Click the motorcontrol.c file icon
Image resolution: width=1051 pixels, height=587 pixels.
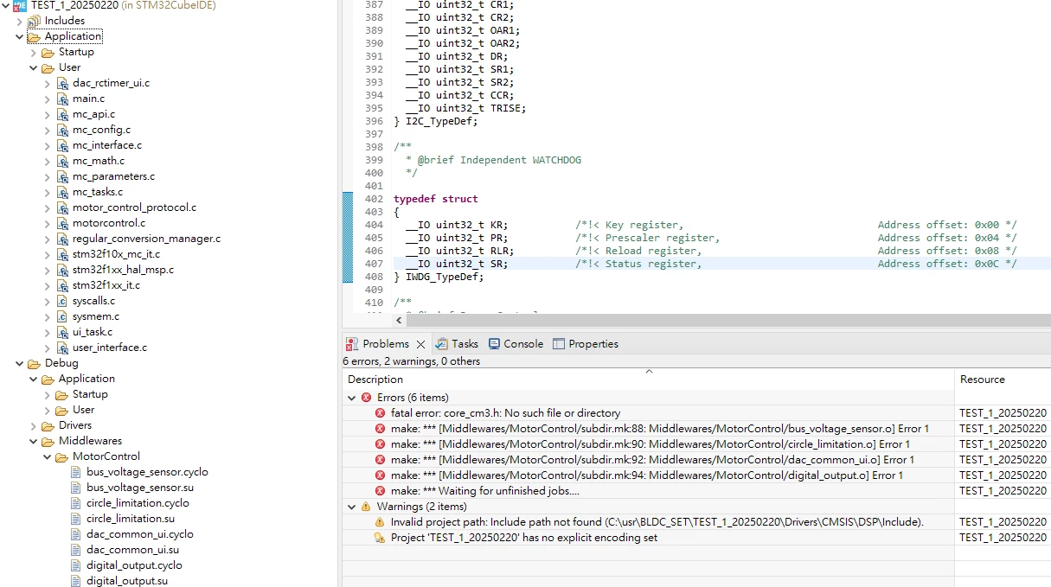click(x=62, y=223)
